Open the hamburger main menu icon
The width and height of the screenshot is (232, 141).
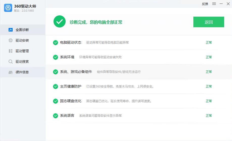(214, 4)
